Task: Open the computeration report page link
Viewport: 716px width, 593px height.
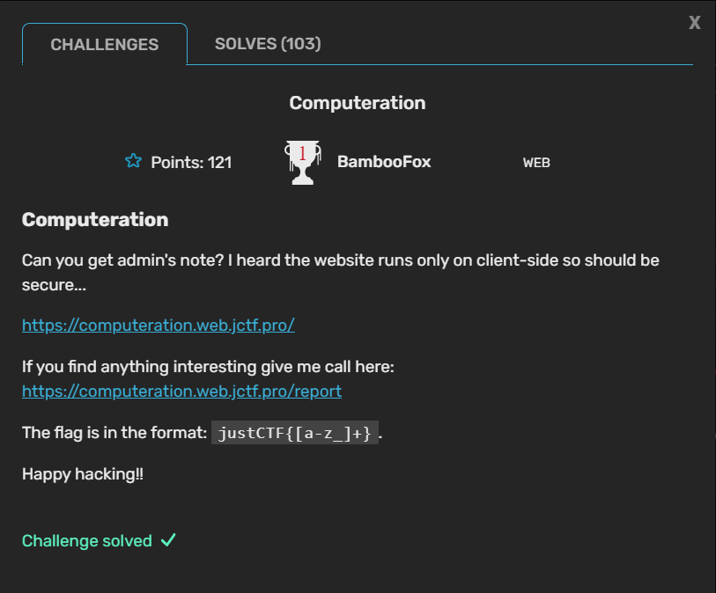Action: pos(181,391)
